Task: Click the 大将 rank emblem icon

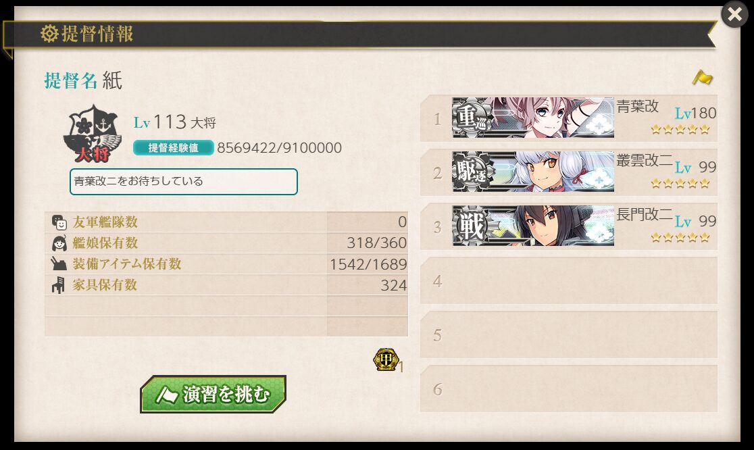Action: click(93, 134)
